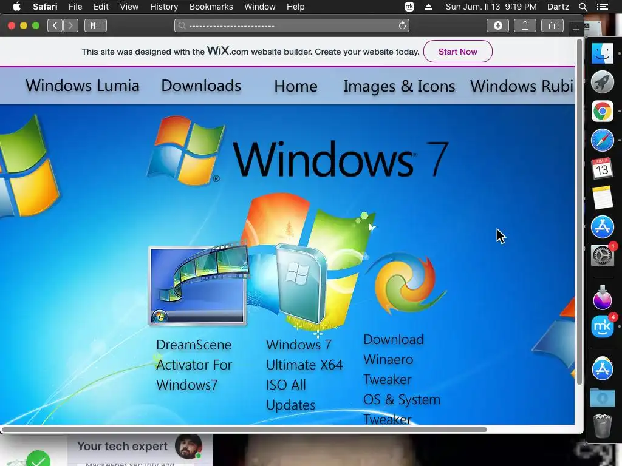622x466 pixels.
Task: Open the File menu
Action: point(75,7)
